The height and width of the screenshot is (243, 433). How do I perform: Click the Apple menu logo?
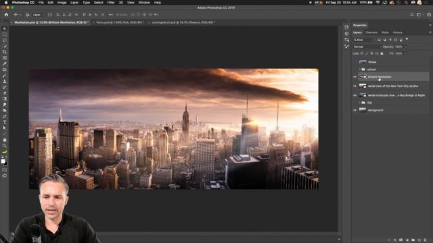(6, 3)
